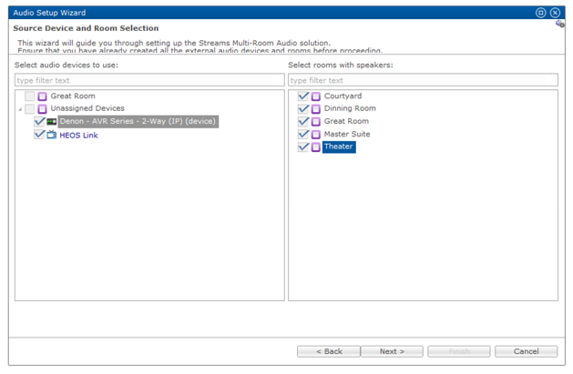573x374 pixels.
Task: Uncheck the Theater room checkbox
Action: pyautogui.click(x=303, y=147)
